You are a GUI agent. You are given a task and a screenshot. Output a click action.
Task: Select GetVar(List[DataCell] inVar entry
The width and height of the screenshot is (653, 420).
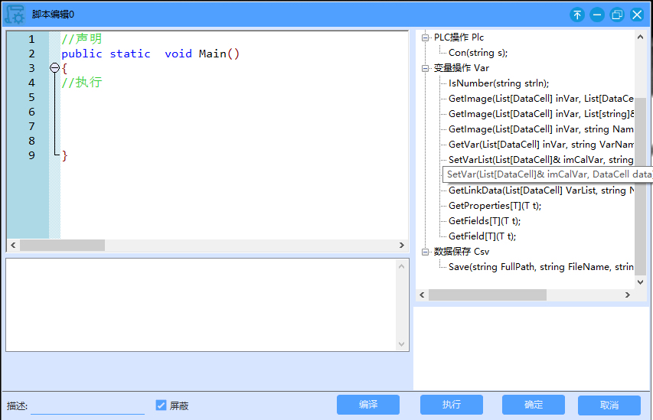[541, 145]
